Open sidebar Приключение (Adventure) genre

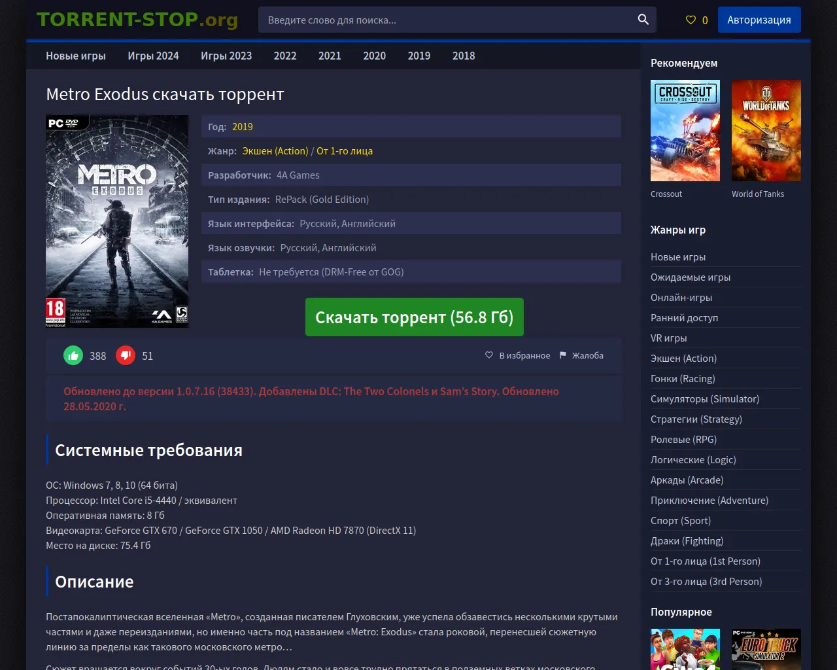(x=709, y=500)
